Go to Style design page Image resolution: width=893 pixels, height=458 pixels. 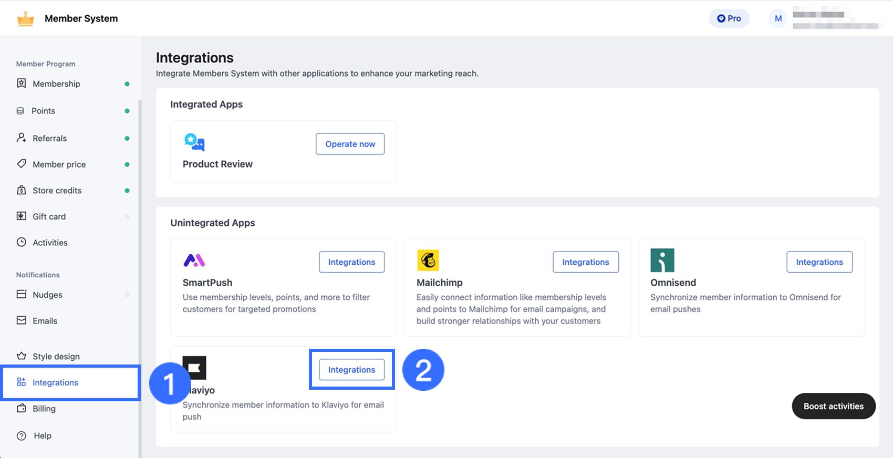coord(56,357)
